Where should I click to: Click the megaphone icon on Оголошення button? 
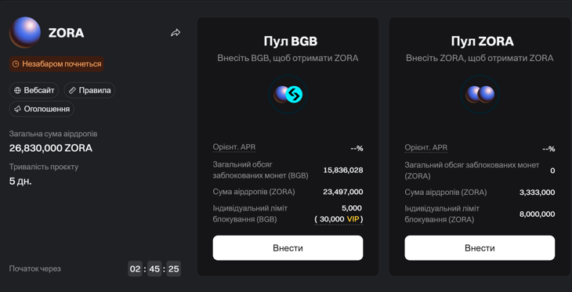coord(17,109)
